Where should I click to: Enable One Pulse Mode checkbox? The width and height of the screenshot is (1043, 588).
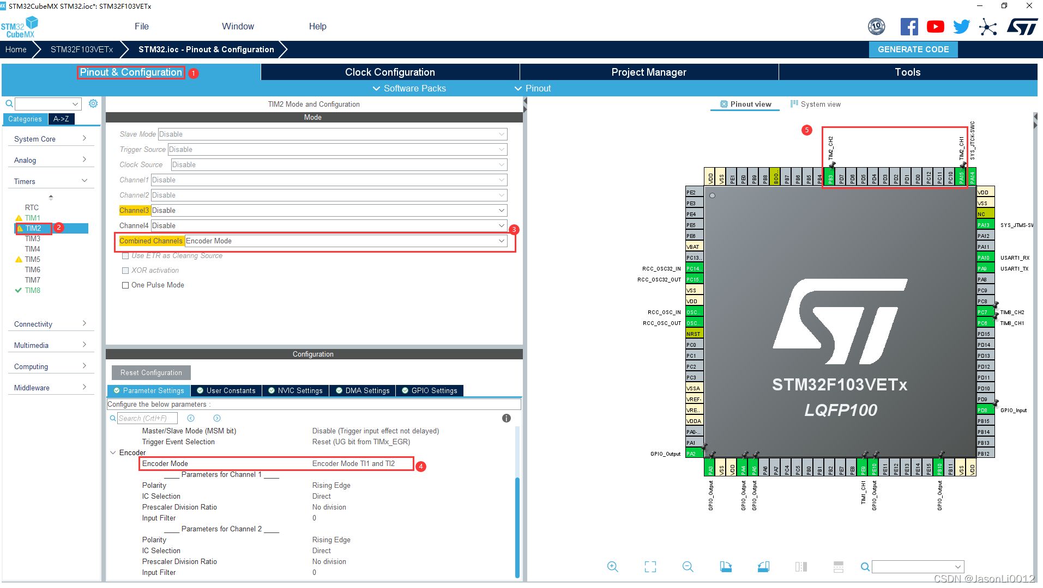click(125, 285)
